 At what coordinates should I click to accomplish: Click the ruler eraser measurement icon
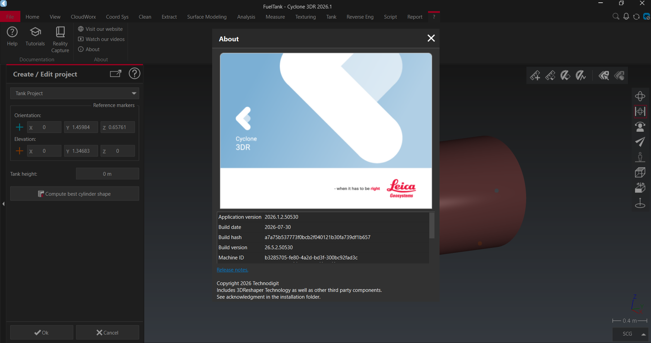point(550,75)
